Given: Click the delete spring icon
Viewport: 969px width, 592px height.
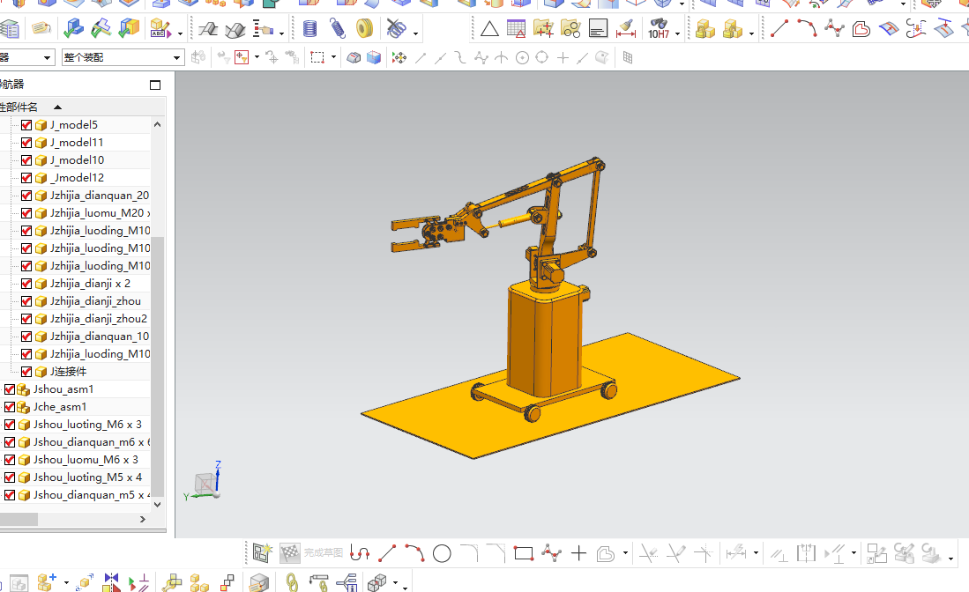Looking at the screenshot, I should 396,28.
